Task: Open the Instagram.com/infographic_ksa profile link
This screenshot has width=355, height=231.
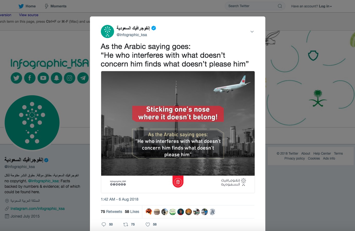Action: pos(38,209)
